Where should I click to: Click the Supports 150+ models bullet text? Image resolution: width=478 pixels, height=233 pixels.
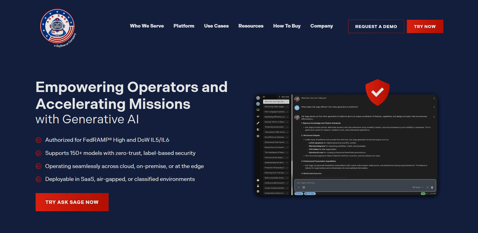(120, 153)
